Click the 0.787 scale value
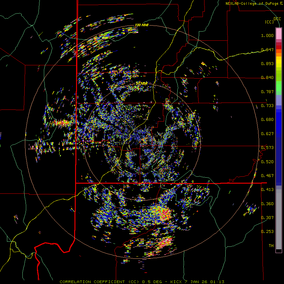This screenshot has width=284, height=284. pyautogui.click(x=267, y=92)
